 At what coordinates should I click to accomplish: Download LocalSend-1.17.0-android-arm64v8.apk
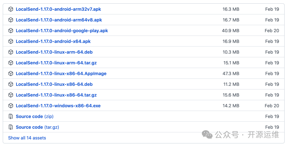coord(59,20)
